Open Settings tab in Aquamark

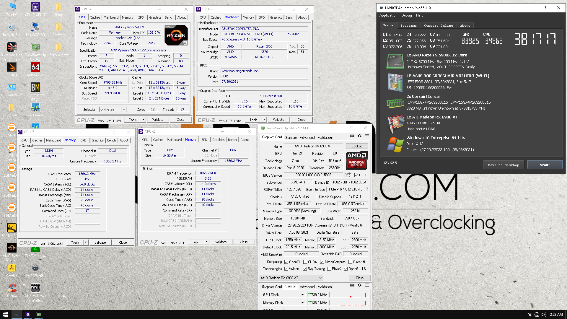[x=408, y=26]
